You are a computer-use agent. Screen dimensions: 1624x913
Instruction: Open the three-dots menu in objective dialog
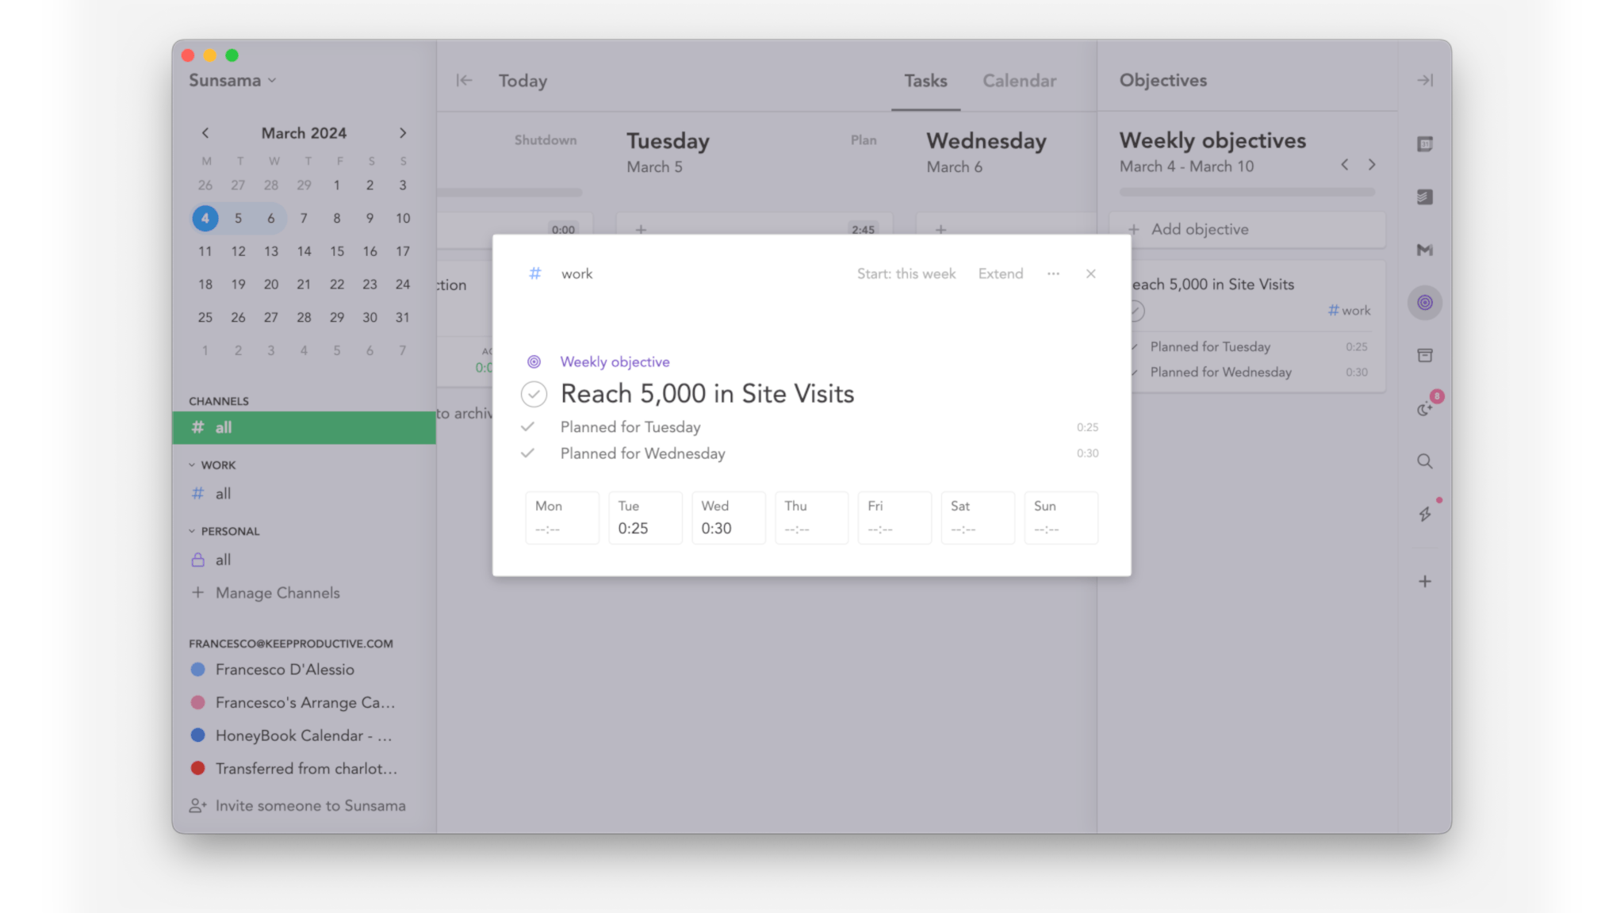coord(1053,273)
